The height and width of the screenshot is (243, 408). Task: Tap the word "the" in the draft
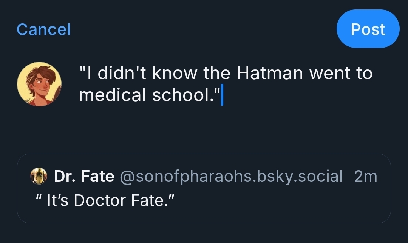coord(217,73)
